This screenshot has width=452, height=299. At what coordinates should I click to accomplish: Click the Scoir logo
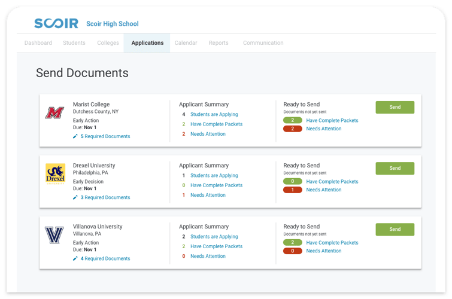[56, 23]
